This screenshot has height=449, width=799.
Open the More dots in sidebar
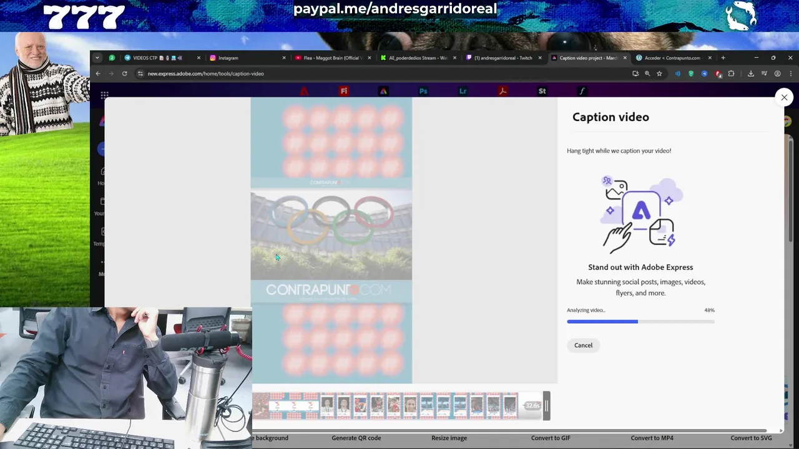pyautogui.click(x=102, y=262)
